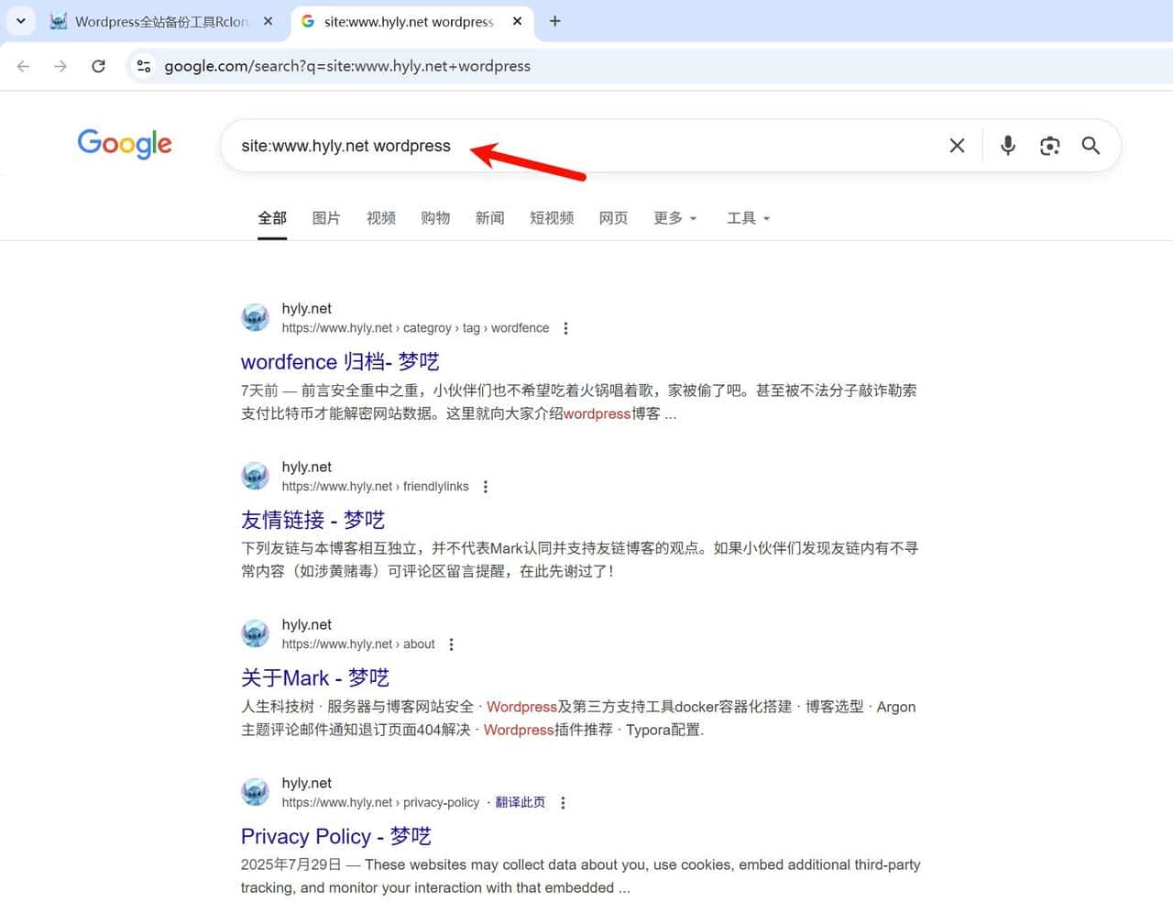
Task: Click the hyly.net favicon on first result
Action: click(255, 316)
